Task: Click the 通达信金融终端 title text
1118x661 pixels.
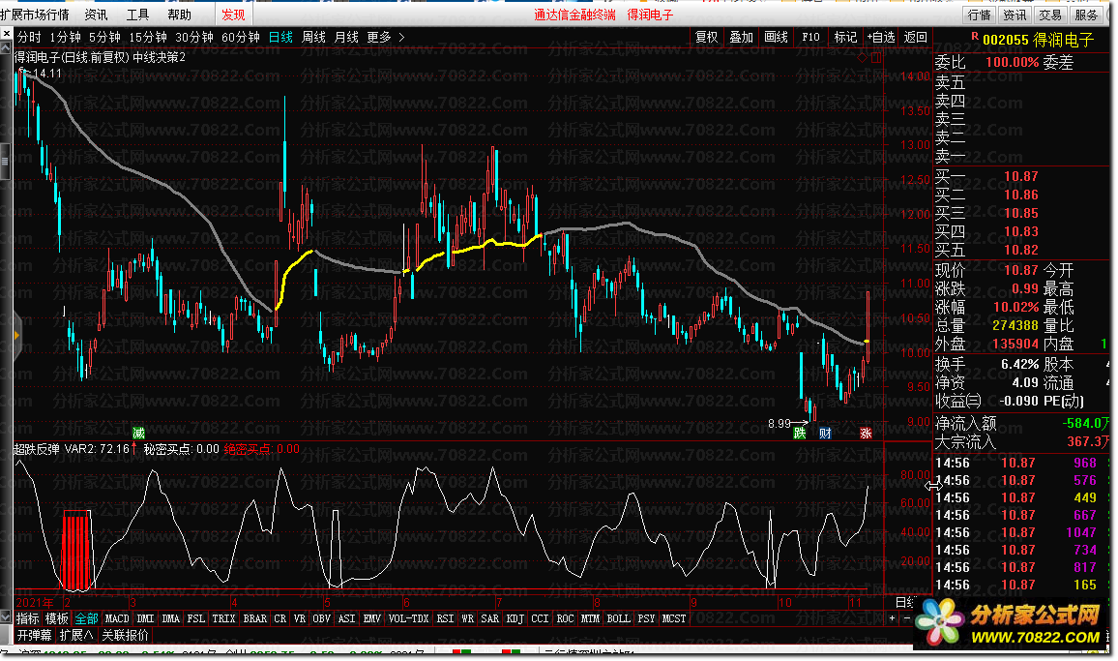Action: [x=574, y=15]
